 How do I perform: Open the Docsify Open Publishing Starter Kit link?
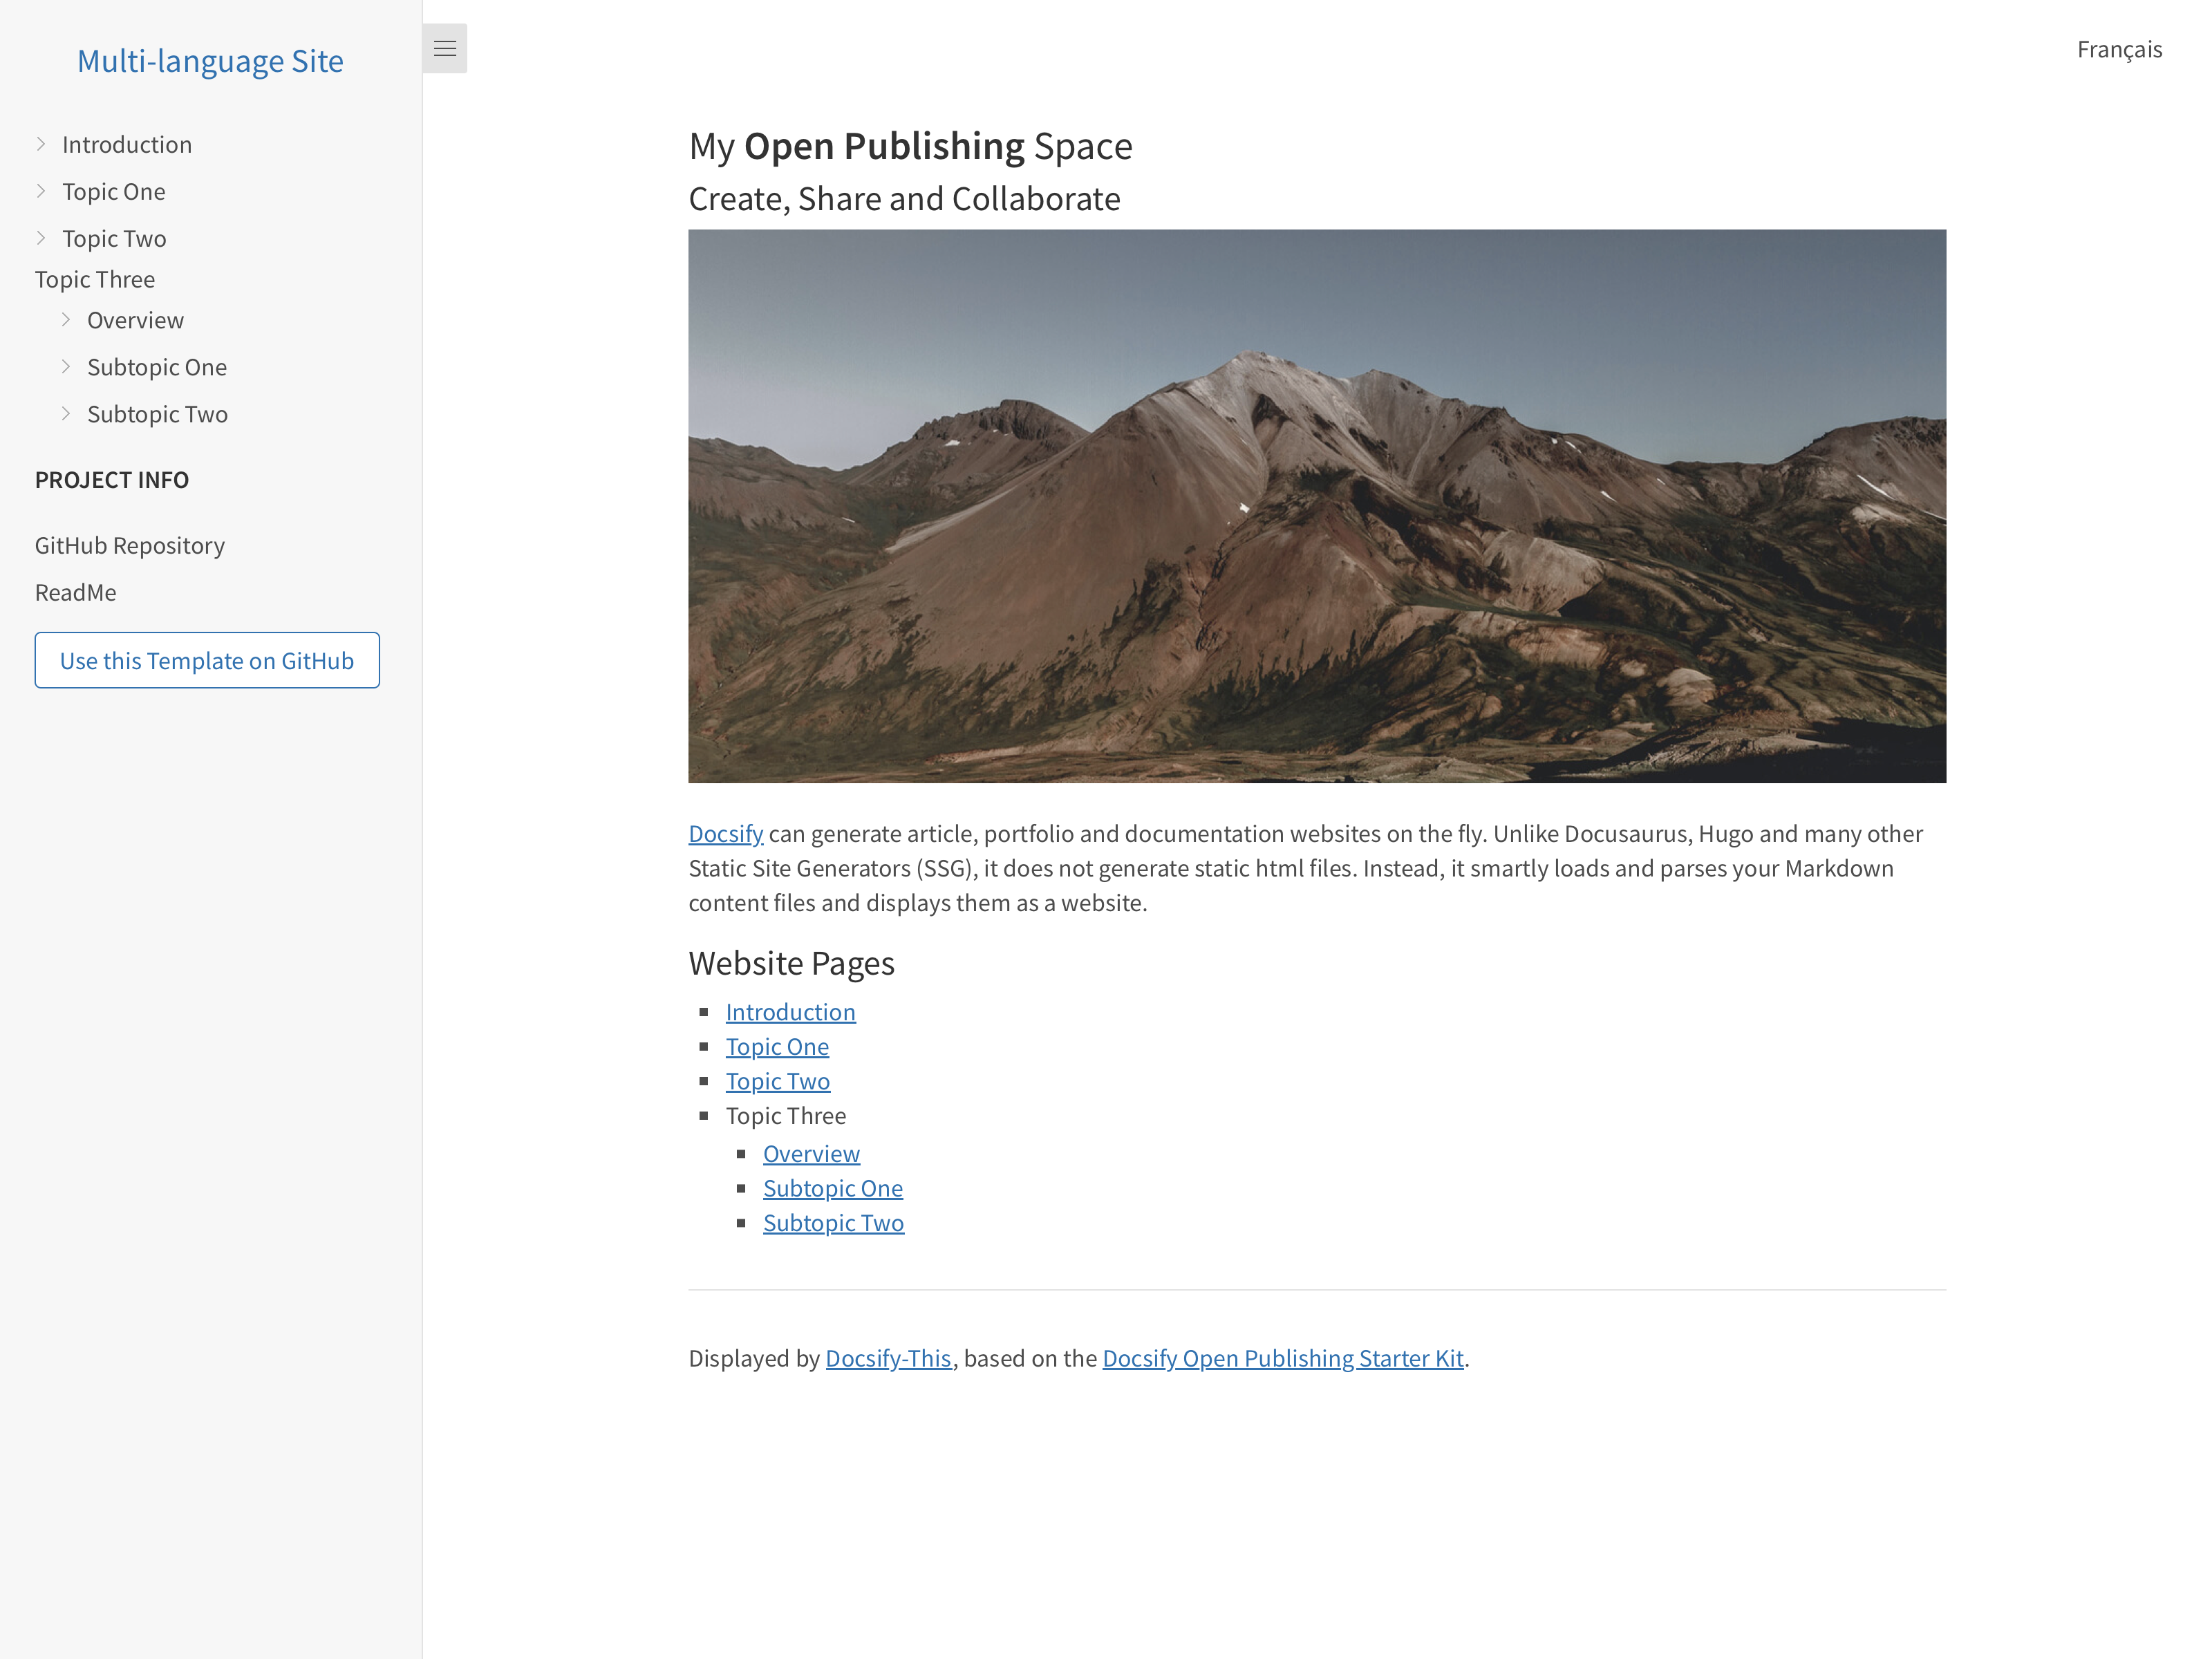1282,1358
